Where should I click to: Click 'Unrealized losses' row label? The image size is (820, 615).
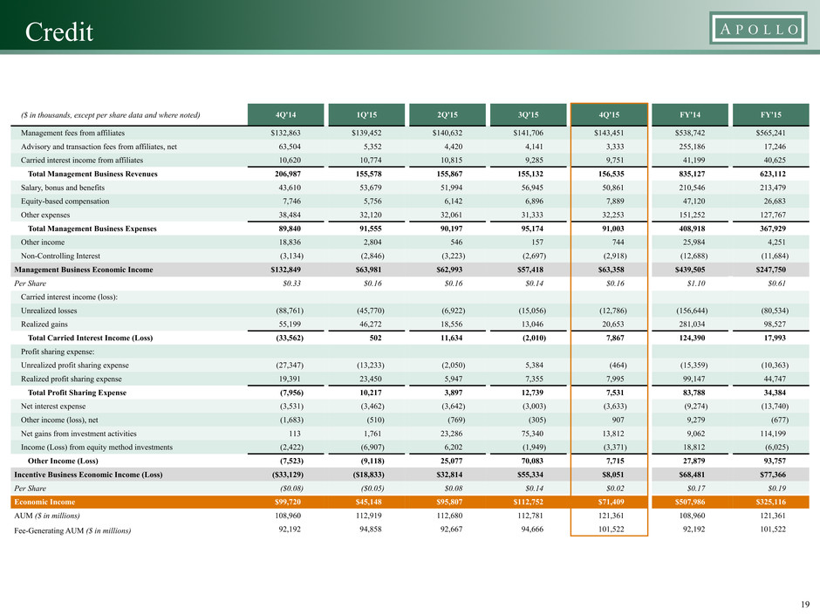coord(49,311)
